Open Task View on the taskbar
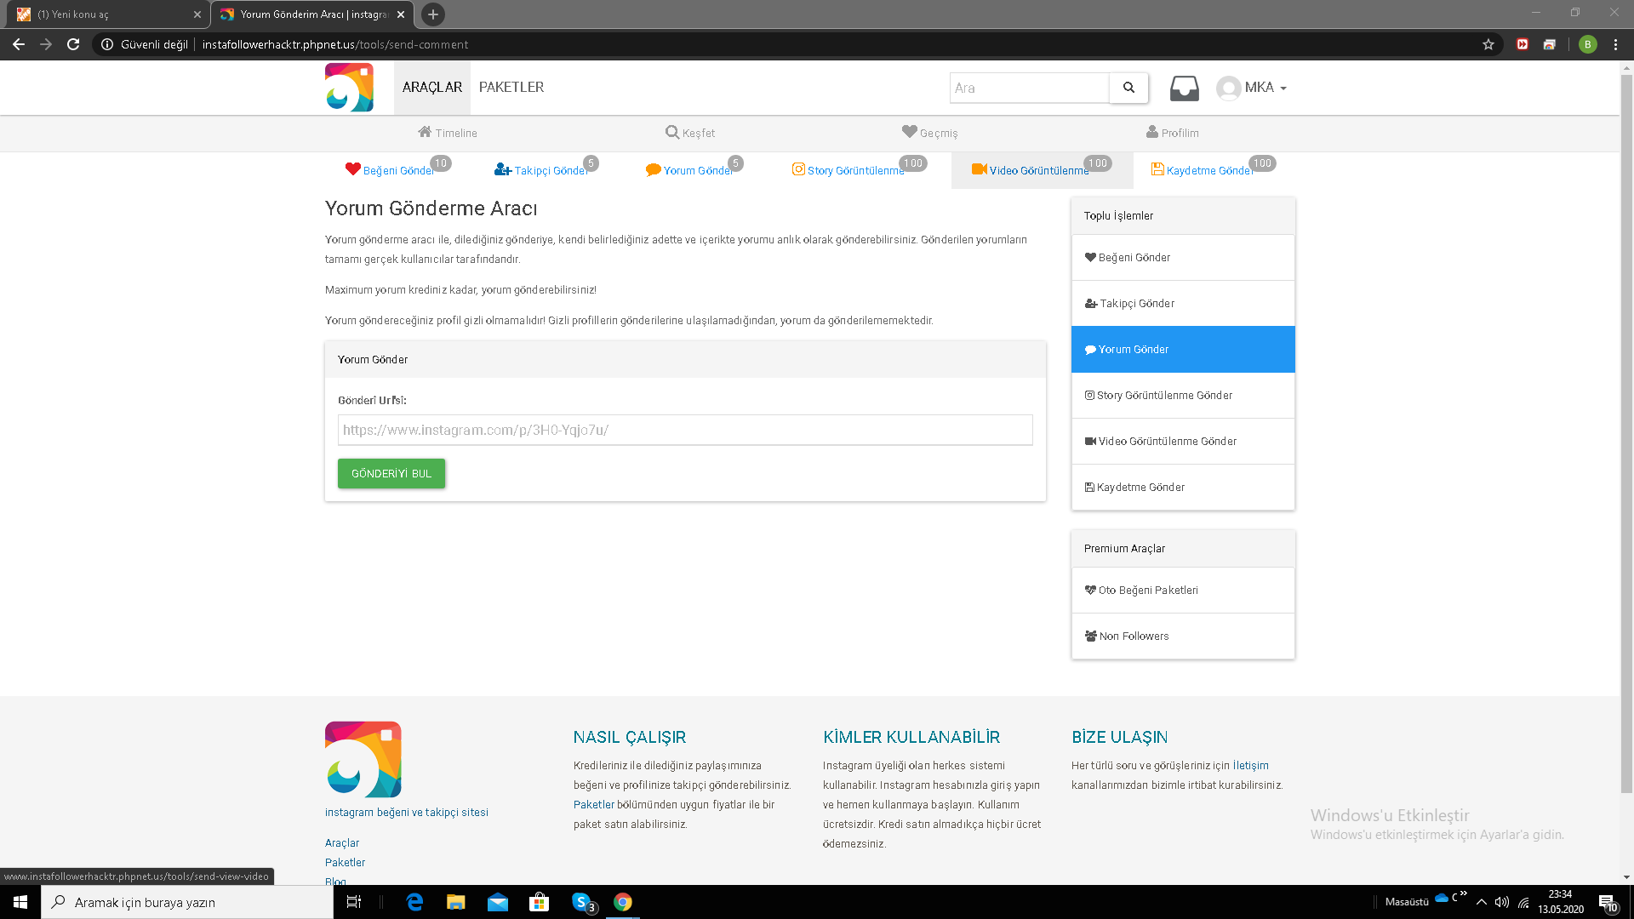The width and height of the screenshot is (1634, 919). [354, 902]
